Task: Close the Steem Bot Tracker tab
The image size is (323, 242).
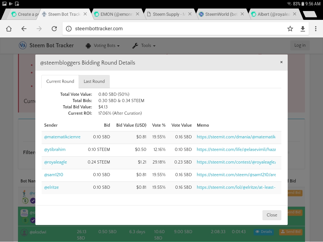Action: coord(85,14)
